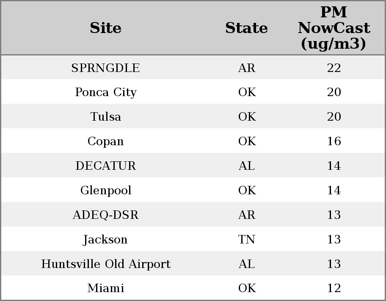
Task: Click the Miami site name
Action: [105, 288]
